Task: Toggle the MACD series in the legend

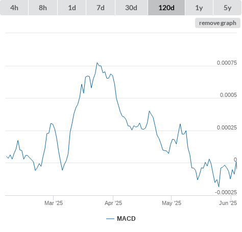Action: [x=121, y=219]
